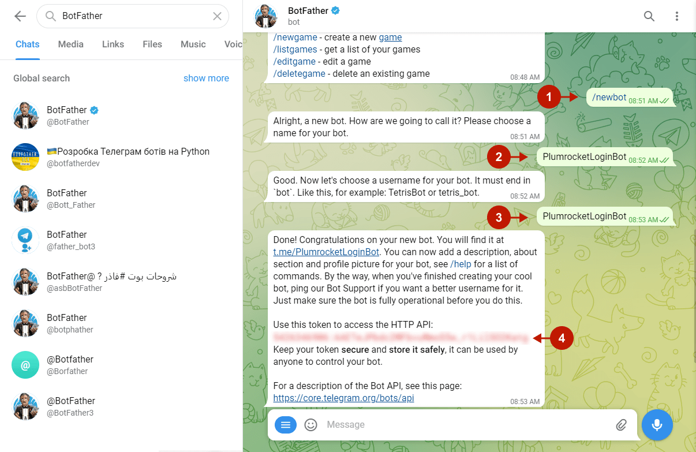
Task: Switch to the Files tab
Action: click(x=152, y=44)
